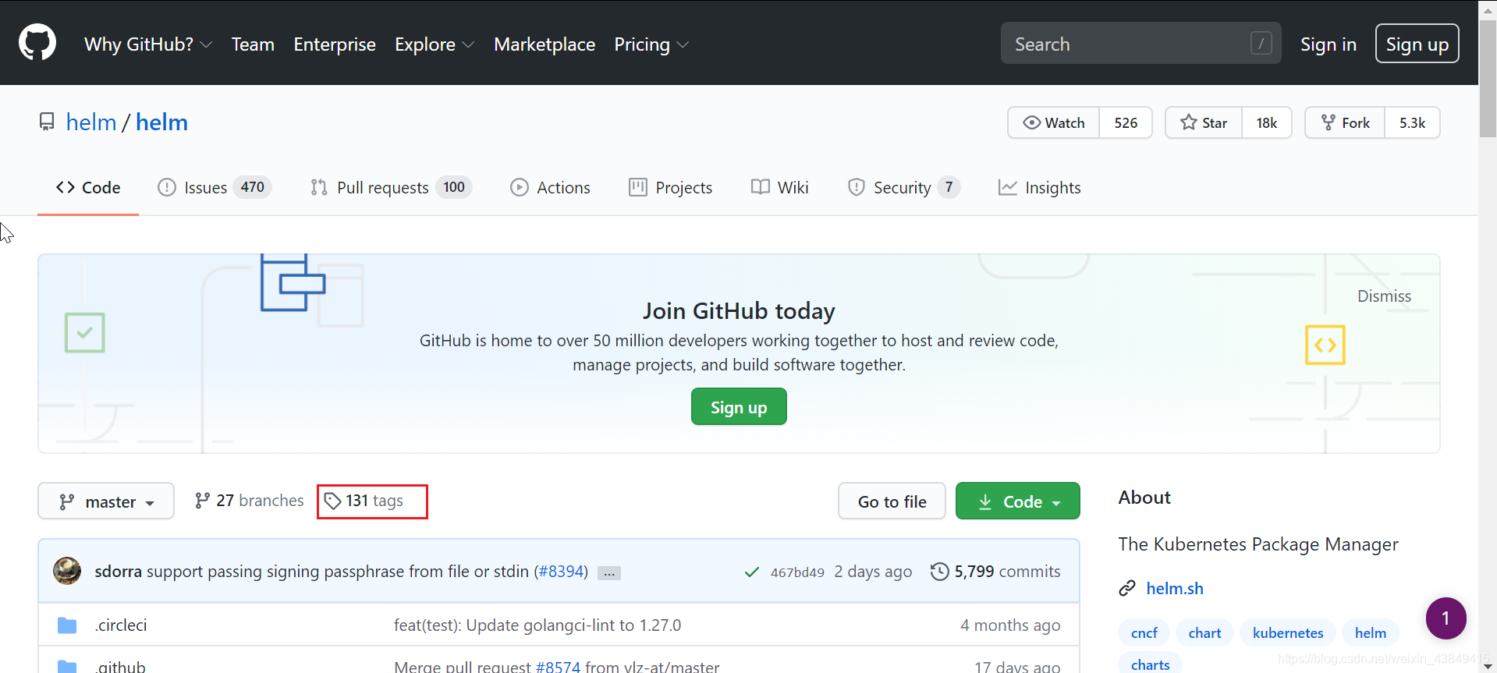This screenshot has width=1497, height=673.
Task: Open the 5.3k forks count
Action: tap(1412, 123)
